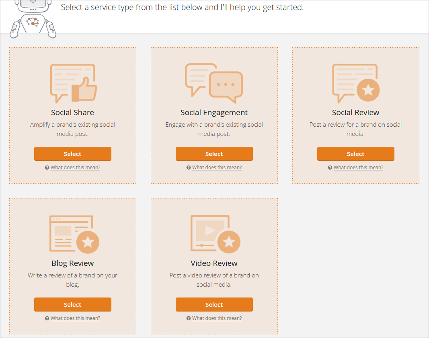Click the help icon under Social Review
The image size is (429, 338).
coord(330,168)
